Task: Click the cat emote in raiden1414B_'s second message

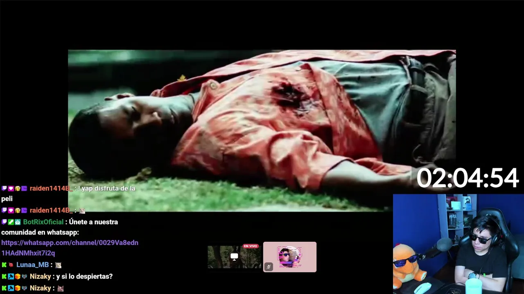Action: 82,210
